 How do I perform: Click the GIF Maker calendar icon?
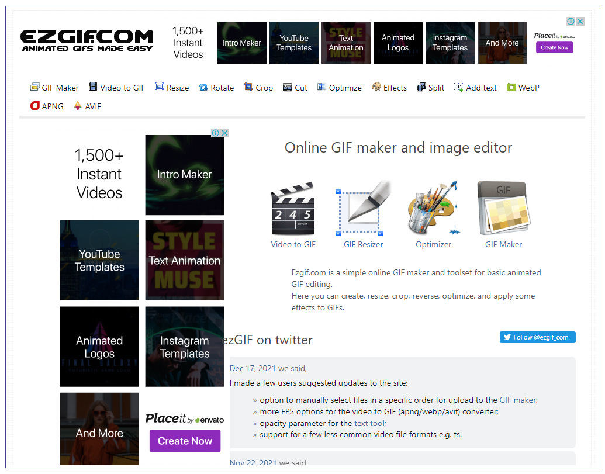click(503, 208)
